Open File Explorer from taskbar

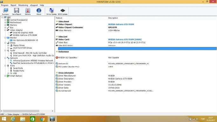[x=23, y=119]
